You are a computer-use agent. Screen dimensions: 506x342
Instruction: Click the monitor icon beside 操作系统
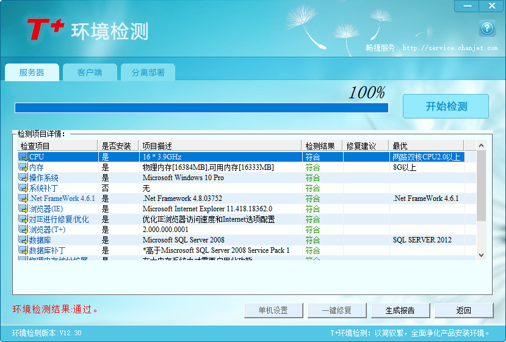pos(23,177)
